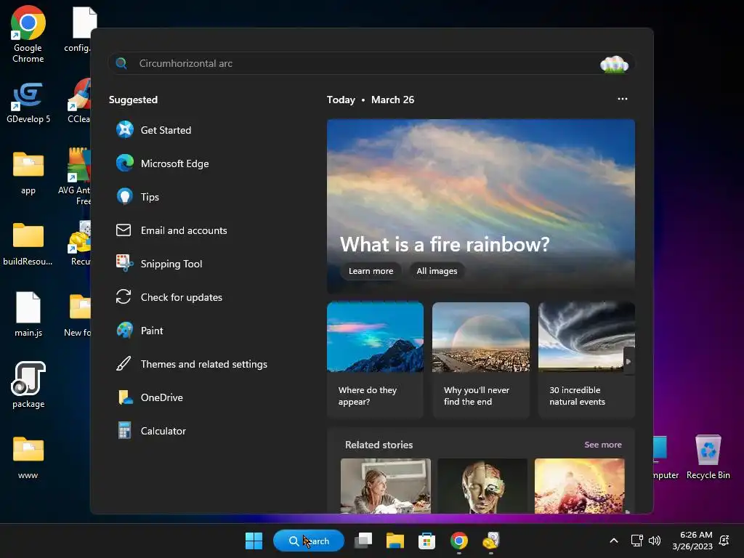Select Check for updates suggestion

169,297
